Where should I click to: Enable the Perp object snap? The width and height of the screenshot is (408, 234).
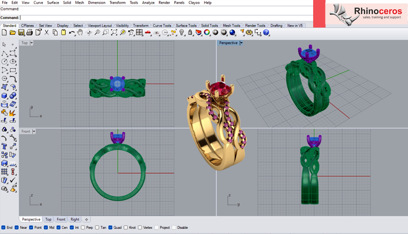[x=82, y=228]
